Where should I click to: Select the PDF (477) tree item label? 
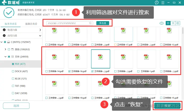(20, 64)
